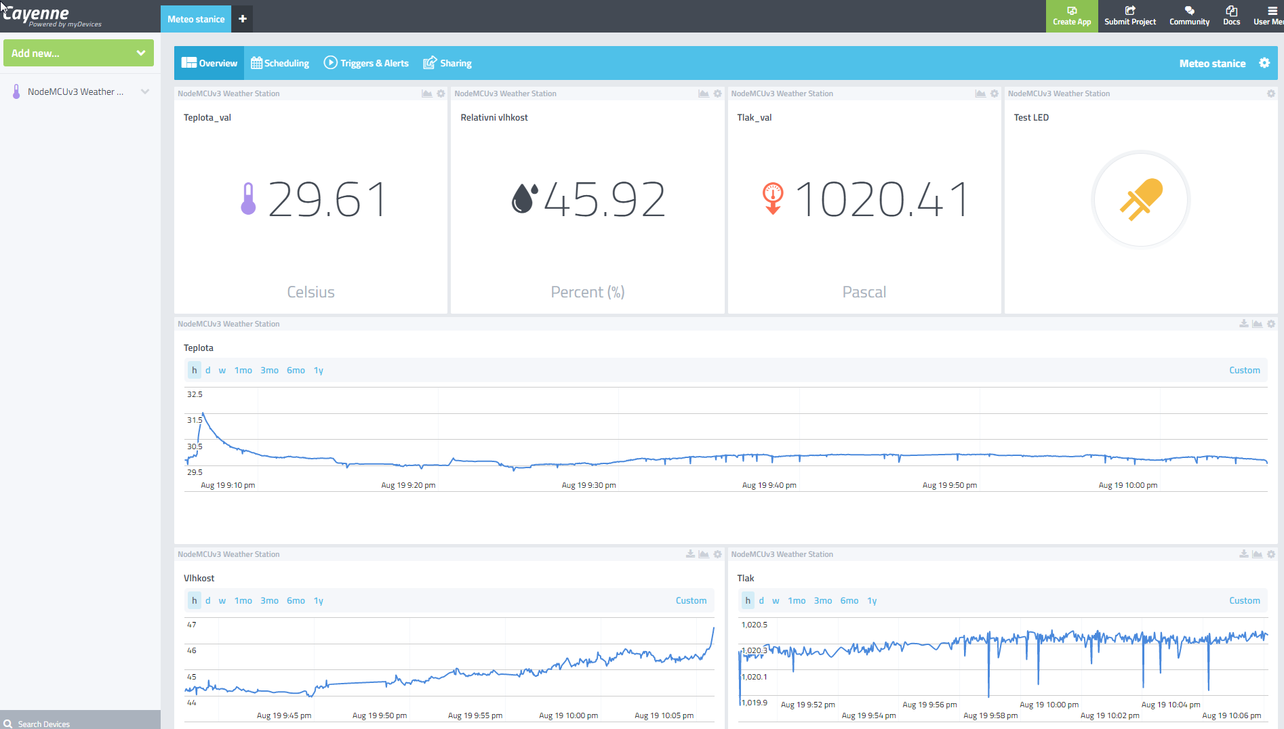Expand NodeMCUv3 Weather device chevron
Screen dimensions: 1284x729
click(x=144, y=91)
